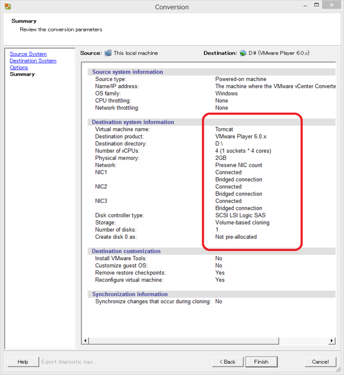Screen dimensions: 344x375
Task: Close the Conversion window
Action: pos(331,5)
